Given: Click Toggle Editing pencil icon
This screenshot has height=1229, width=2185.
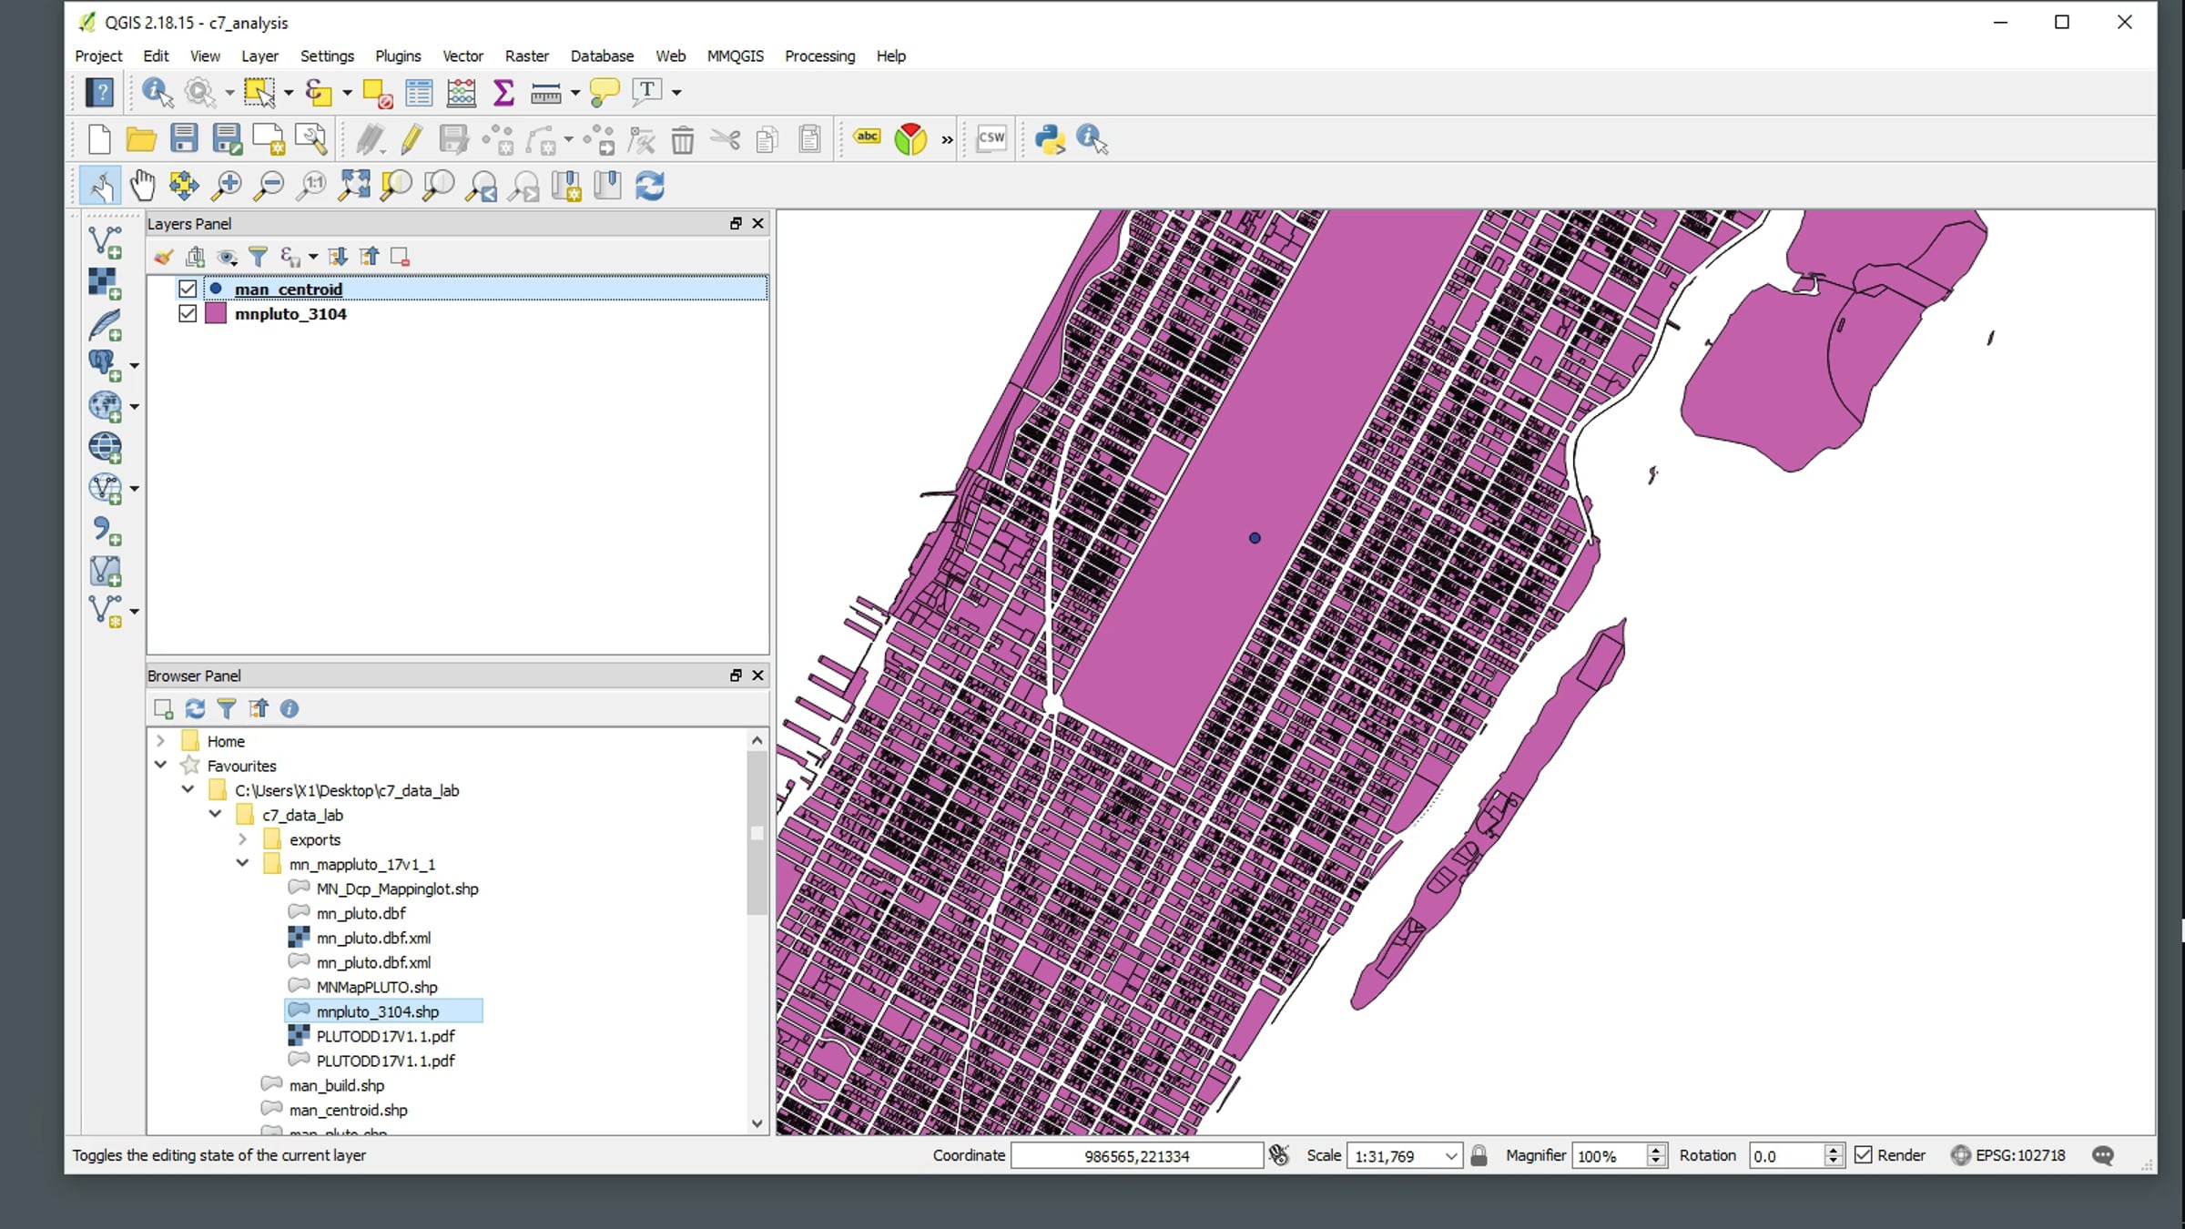Looking at the screenshot, I should [x=412, y=139].
